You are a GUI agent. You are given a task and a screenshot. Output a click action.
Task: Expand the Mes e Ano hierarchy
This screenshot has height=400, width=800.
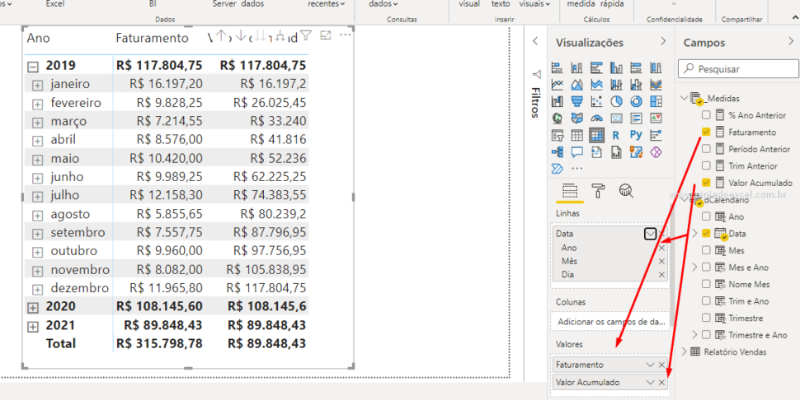click(x=694, y=267)
